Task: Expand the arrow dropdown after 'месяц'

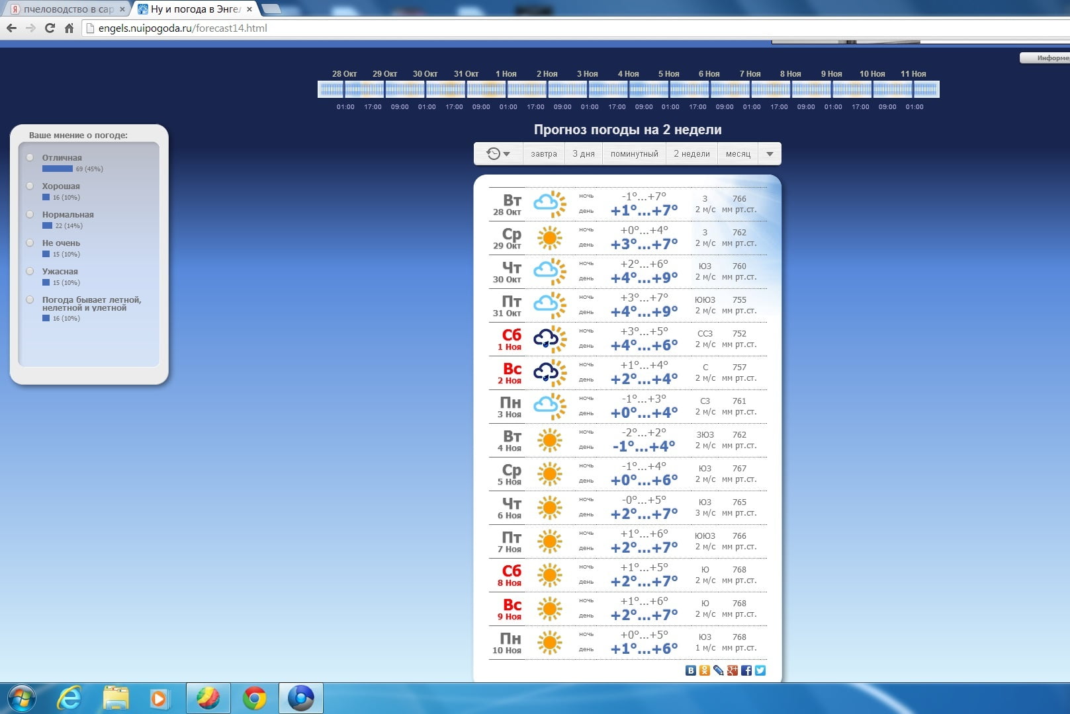Action: coord(770,154)
